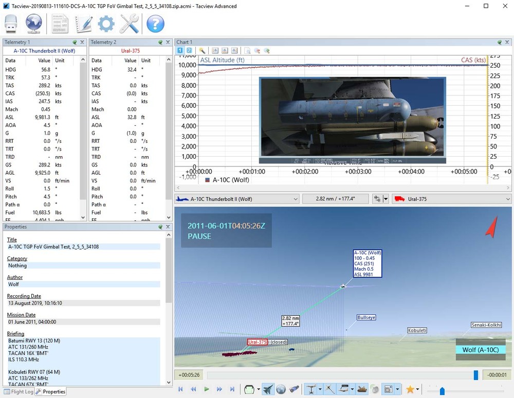The width and height of the screenshot is (514, 398).
Task: Close the Telemetry 2 panel
Action: pos(168,42)
